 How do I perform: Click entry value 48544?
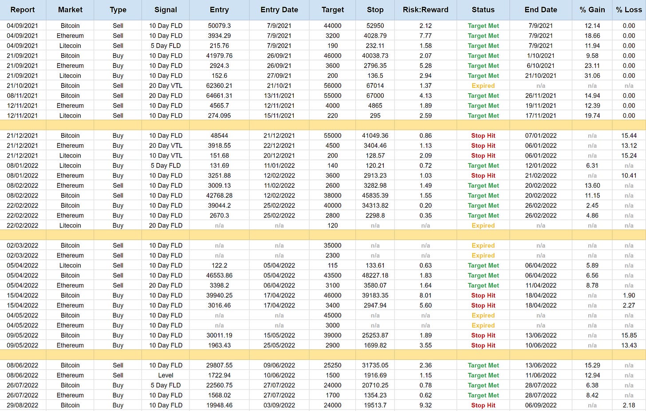(219, 135)
